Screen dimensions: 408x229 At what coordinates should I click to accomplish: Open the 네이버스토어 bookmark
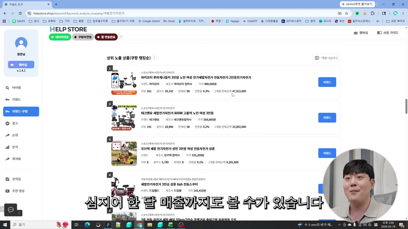point(291,21)
